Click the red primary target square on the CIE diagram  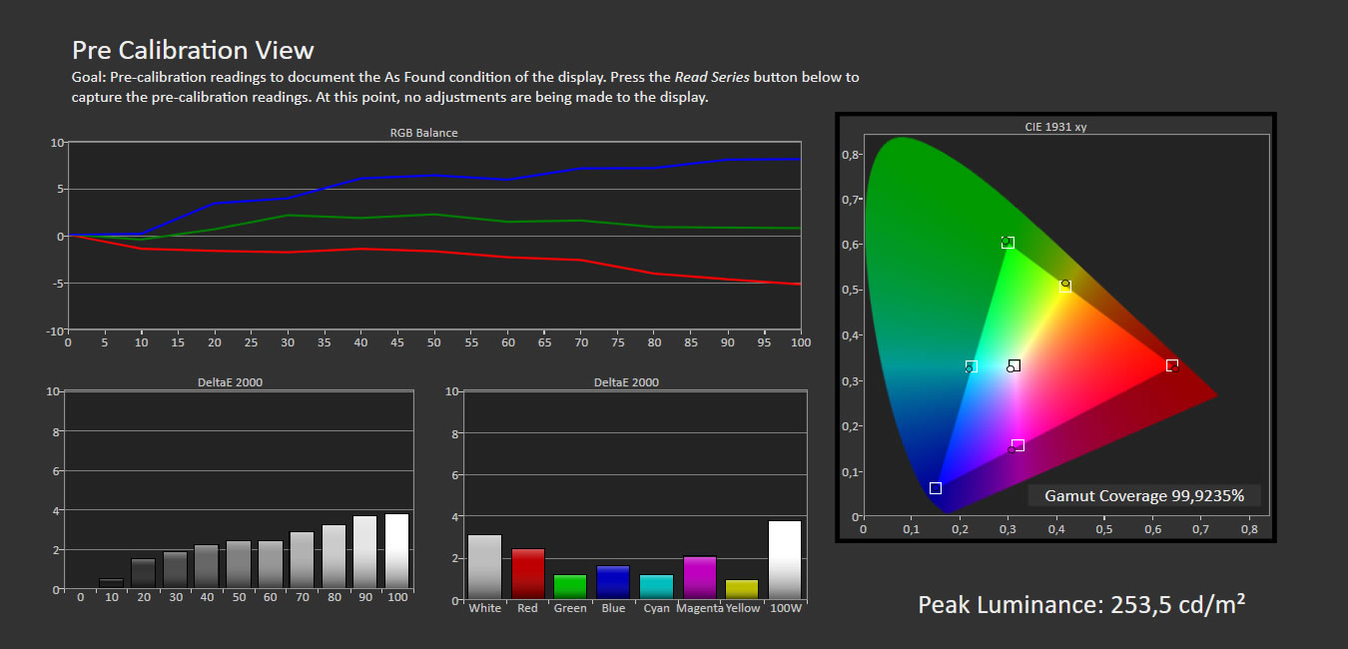(x=1172, y=365)
